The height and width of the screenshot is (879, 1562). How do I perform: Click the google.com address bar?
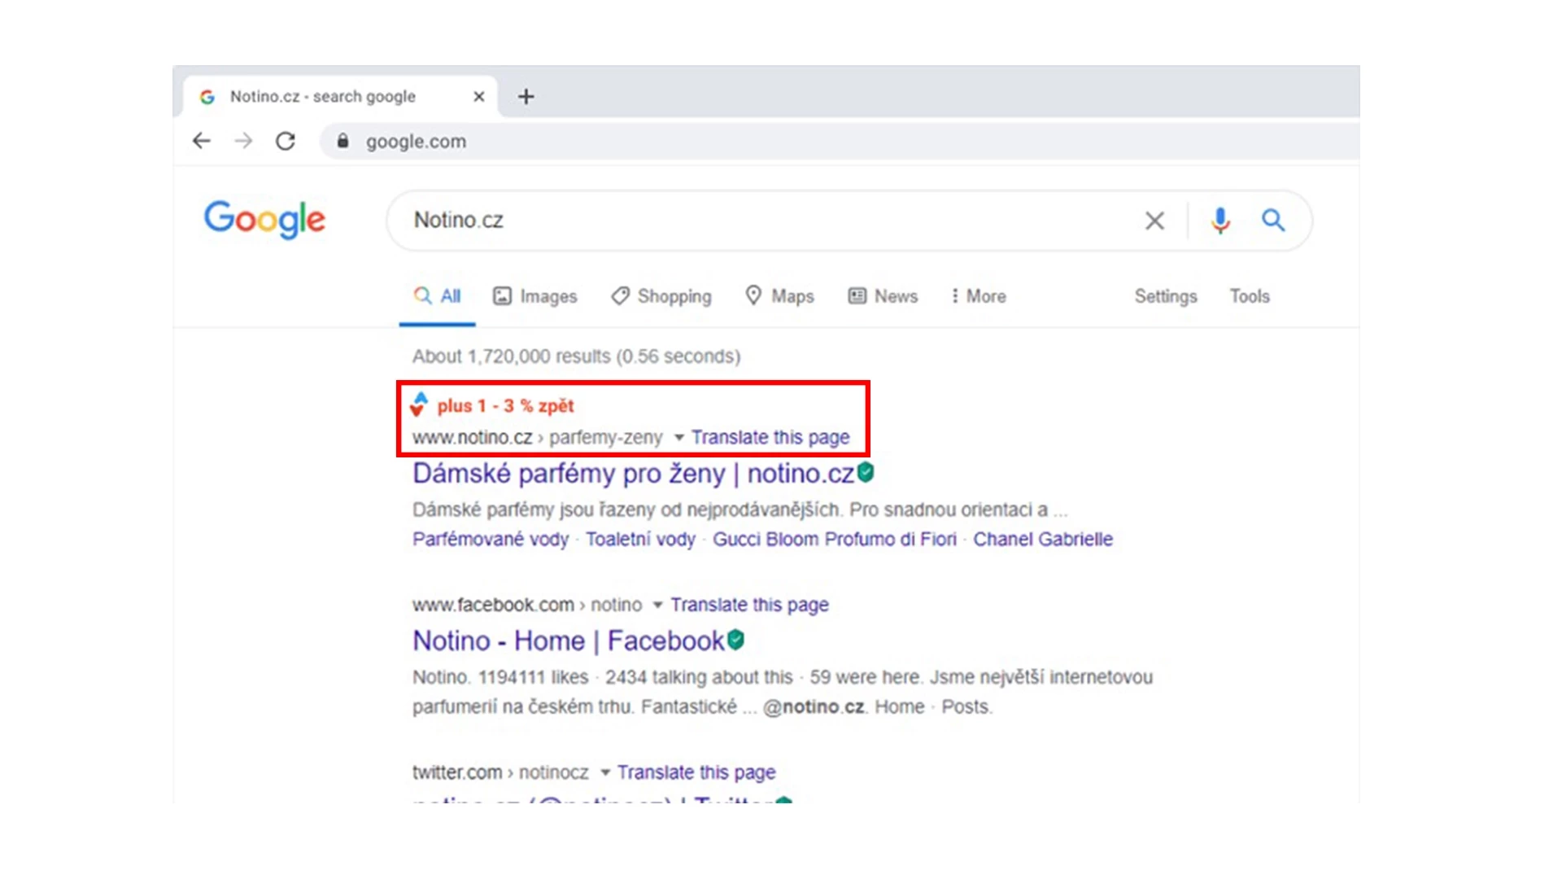pyautogui.click(x=838, y=141)
